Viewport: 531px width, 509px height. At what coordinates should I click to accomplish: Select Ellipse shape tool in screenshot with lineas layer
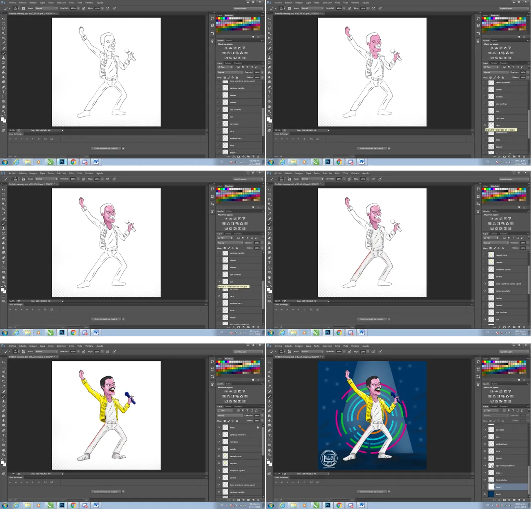click(x=3, y=445)
